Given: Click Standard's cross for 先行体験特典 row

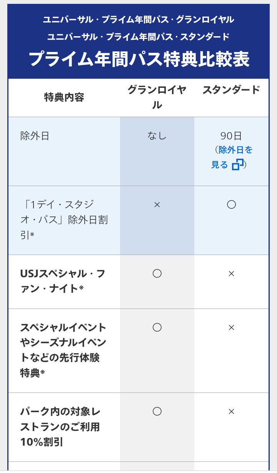Looking at the screenshot, I should point(231,327).
